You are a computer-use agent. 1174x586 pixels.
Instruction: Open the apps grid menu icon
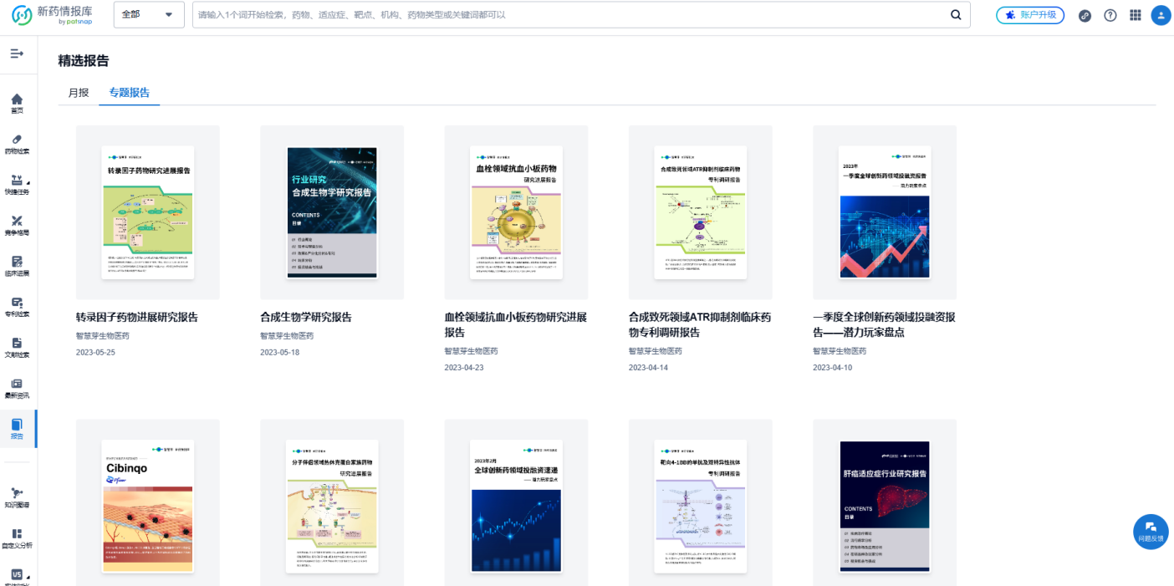pos(1136,15)
